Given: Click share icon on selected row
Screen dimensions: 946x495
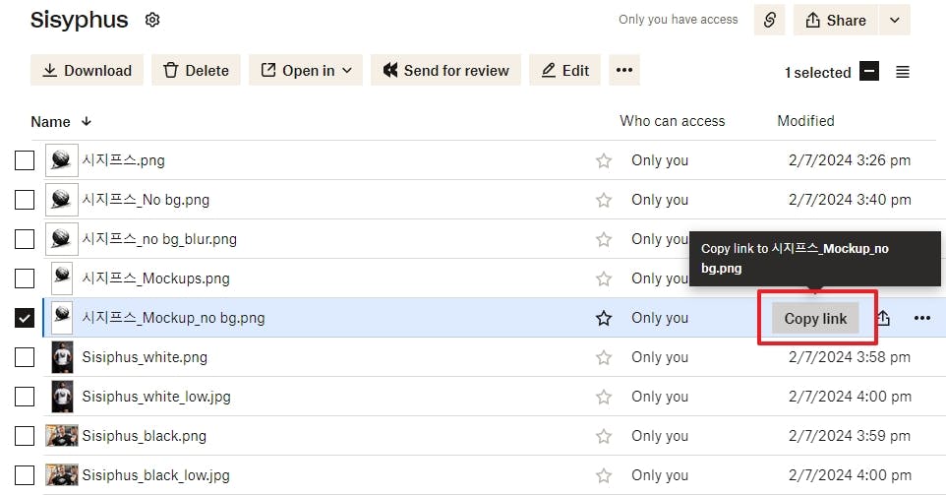Looking at the screenshot, I should click(883, 318).
